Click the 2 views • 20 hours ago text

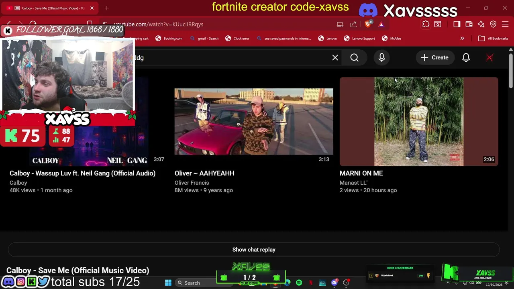tap(368, 190)
